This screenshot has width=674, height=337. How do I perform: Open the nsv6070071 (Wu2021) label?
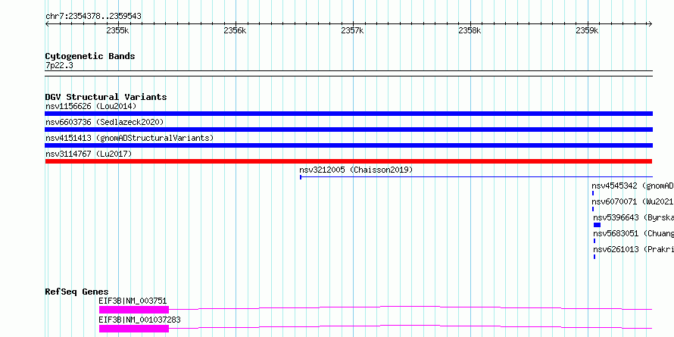point(633,201)
